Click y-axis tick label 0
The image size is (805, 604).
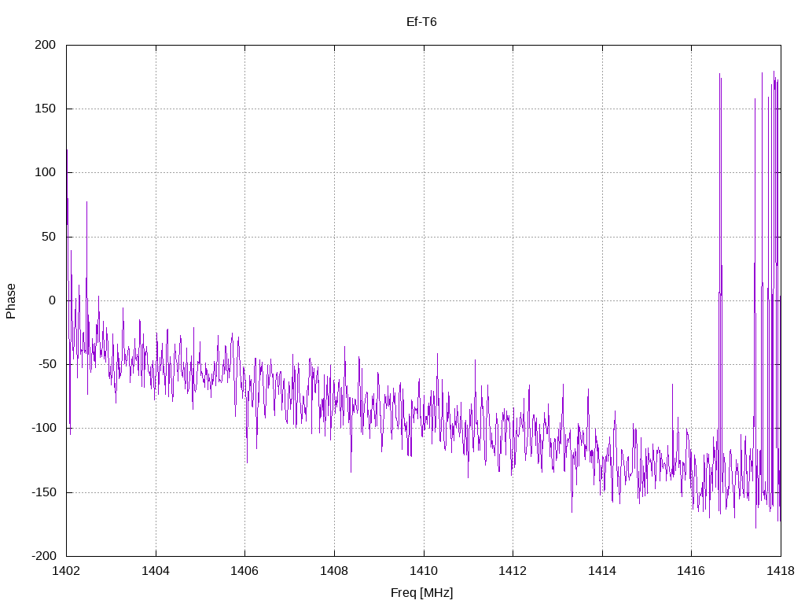pyautogui.click(x=53, y=300)
